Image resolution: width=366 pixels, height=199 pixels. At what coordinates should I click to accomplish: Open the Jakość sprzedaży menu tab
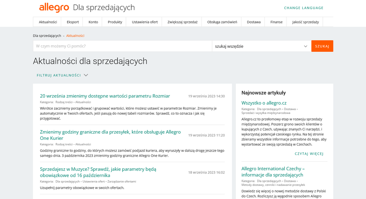305,22
